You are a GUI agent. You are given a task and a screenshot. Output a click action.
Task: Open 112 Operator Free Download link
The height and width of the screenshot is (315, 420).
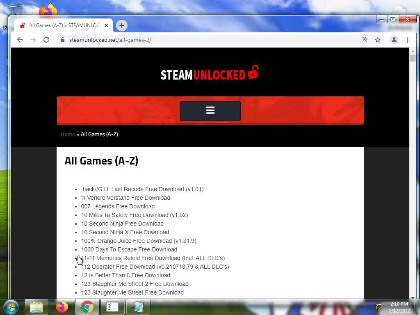[x=155, y=267]
